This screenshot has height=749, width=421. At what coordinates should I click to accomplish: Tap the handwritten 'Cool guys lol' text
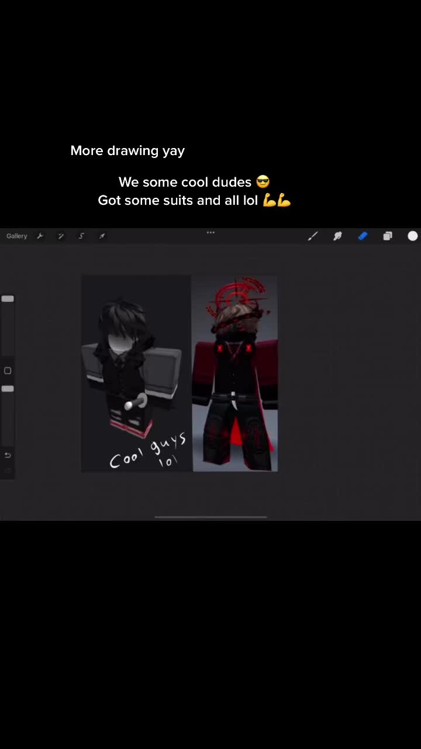[x=149, y=452]
